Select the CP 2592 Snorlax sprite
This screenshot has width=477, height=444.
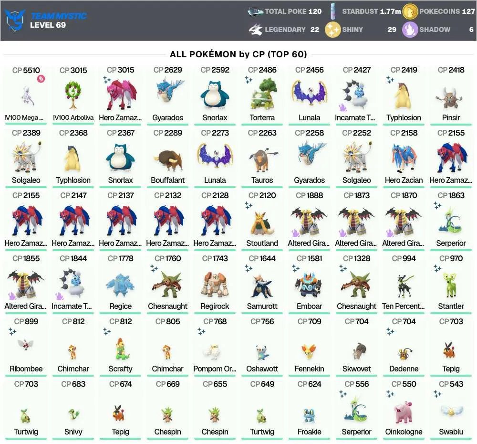click(x=215, y=95)
